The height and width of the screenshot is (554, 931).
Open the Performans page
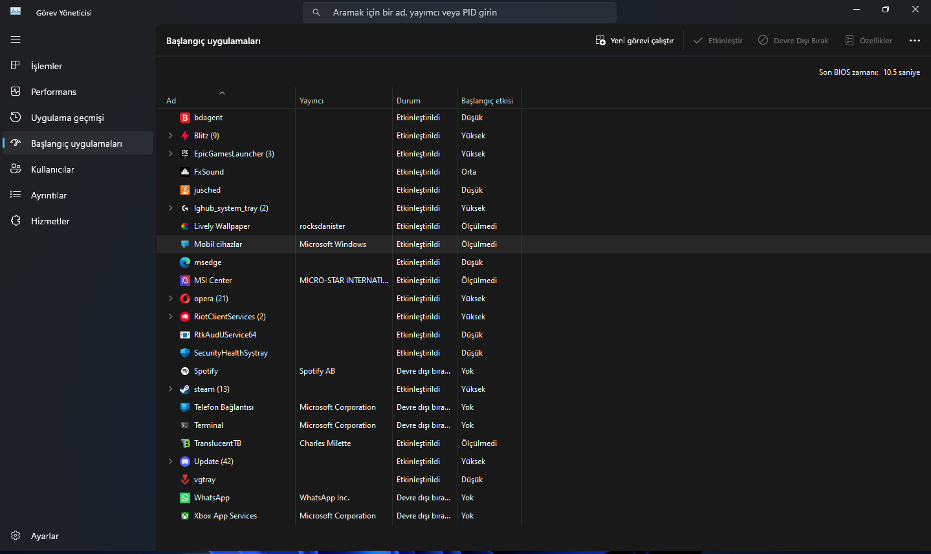(x=78, y=92)
